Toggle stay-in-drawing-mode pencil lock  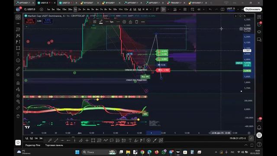[18, 89]
